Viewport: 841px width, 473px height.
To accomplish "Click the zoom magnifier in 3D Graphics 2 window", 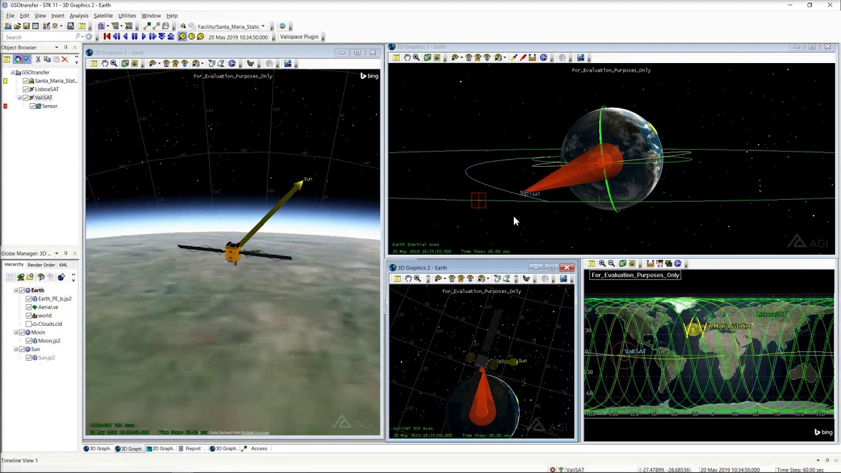I will tap(417, 279).
